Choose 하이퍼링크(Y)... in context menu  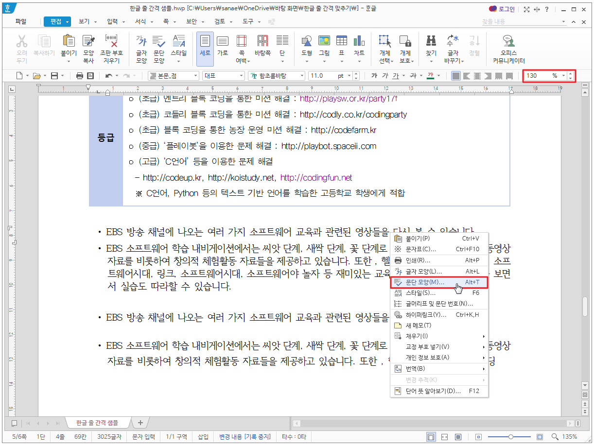(x=439, y=315)
